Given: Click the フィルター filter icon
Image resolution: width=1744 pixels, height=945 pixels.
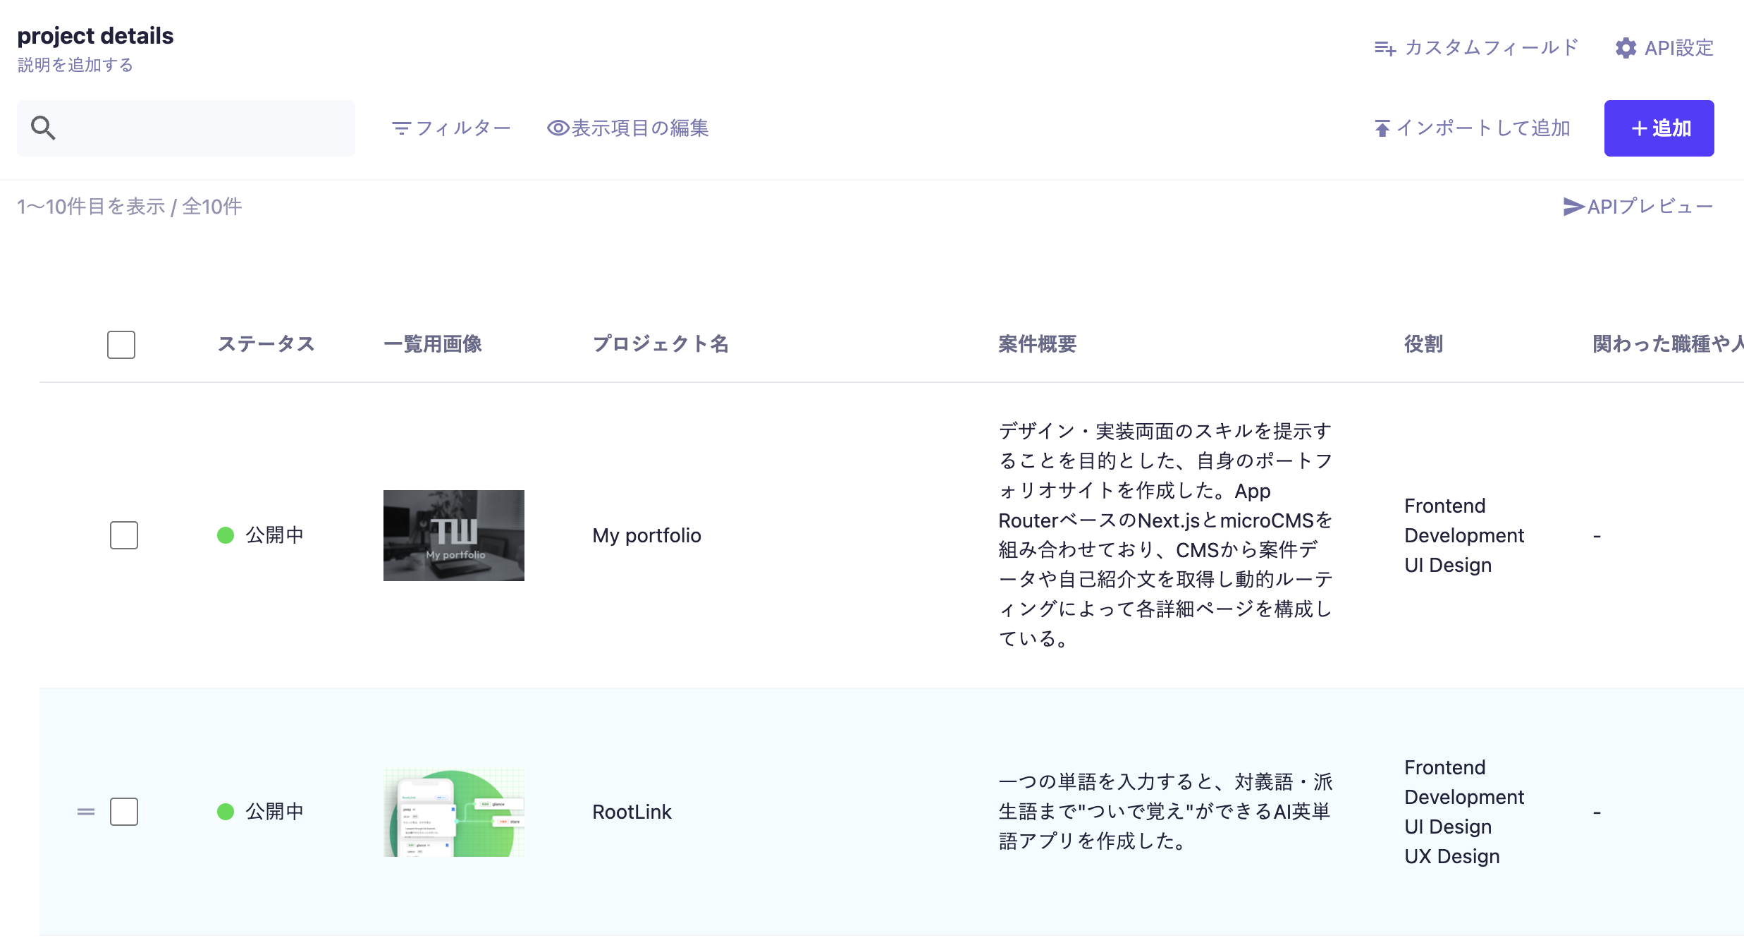Looking at the screenshot, I should [x=400, y=128].
